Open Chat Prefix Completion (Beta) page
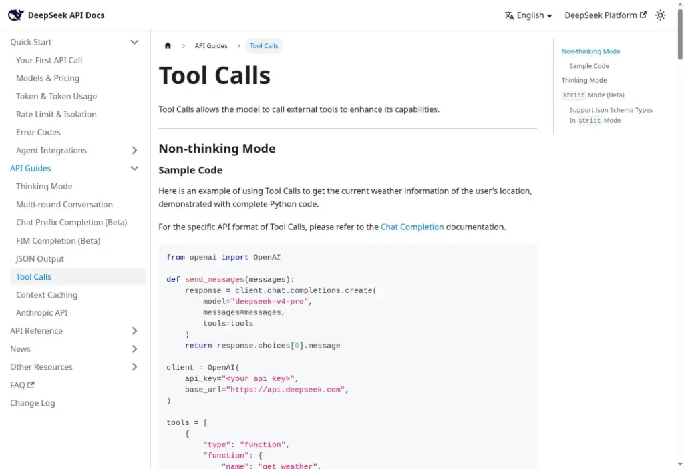Image resolution: width=684 pixels, height=469 pixels. pyautogui.click(x=71, y=222)
